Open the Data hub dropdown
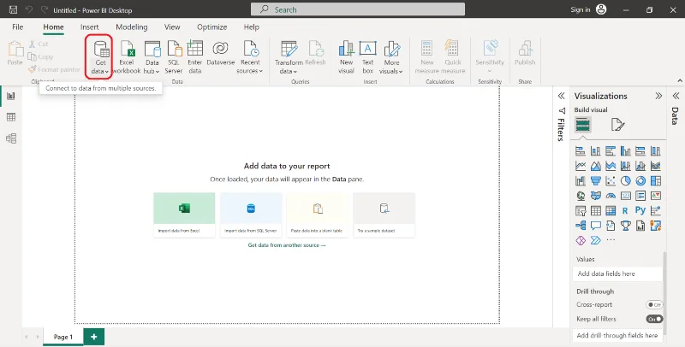The height and width of the screenshot is (347, 685). pos(152,57)
